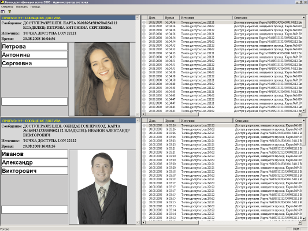Sort upper log by Описание column
The width and height of the screenshot is (308, 231).
tap(267, 18)
